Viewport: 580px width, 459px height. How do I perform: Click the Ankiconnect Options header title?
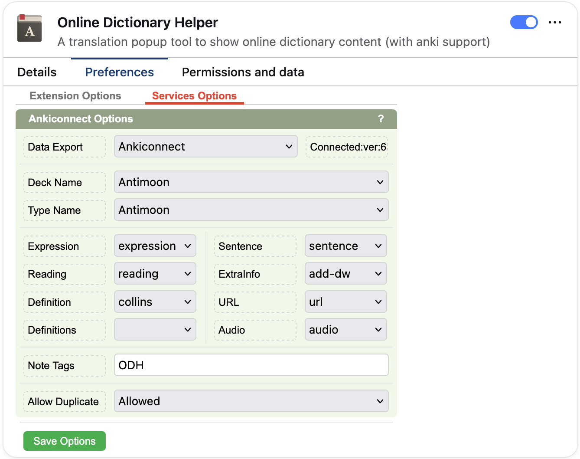click(81, 119)
